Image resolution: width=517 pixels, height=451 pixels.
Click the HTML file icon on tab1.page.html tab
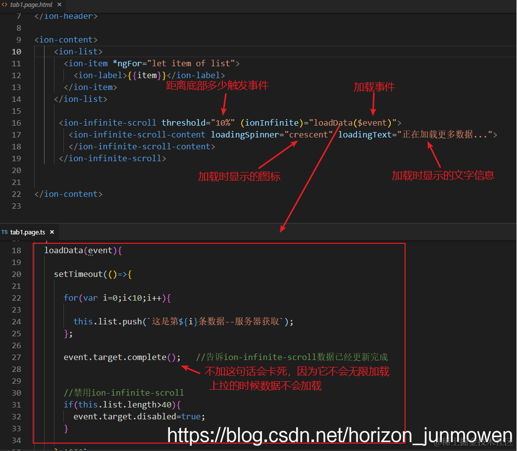pyautogui.click(x=4, y=4)
